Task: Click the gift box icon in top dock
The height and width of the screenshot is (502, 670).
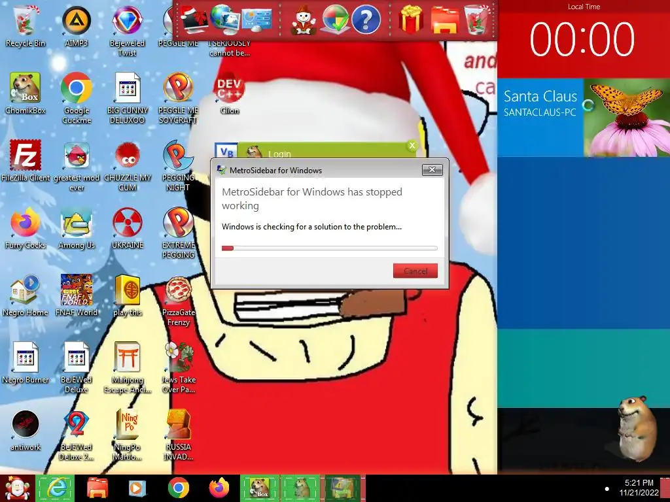Action: 411,20
